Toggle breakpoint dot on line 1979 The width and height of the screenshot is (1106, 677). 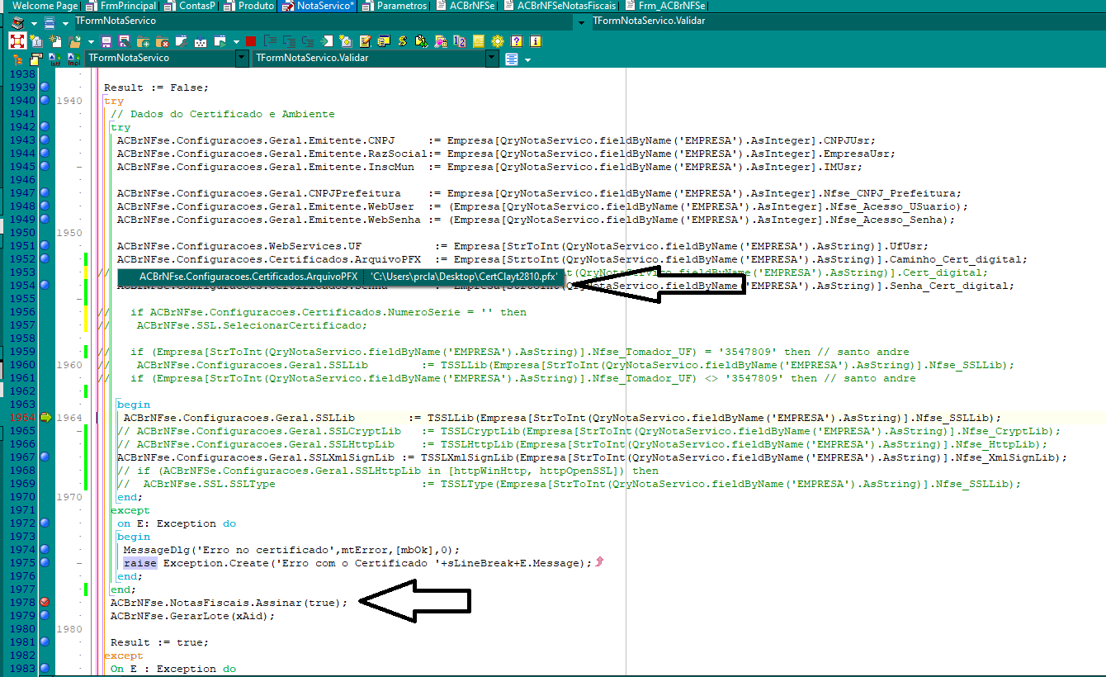(45, 616)
